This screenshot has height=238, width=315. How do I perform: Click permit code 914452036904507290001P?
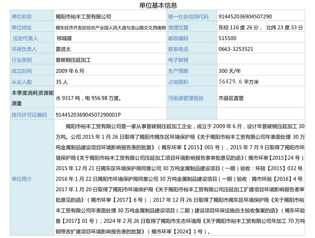(x=88, y=115)
